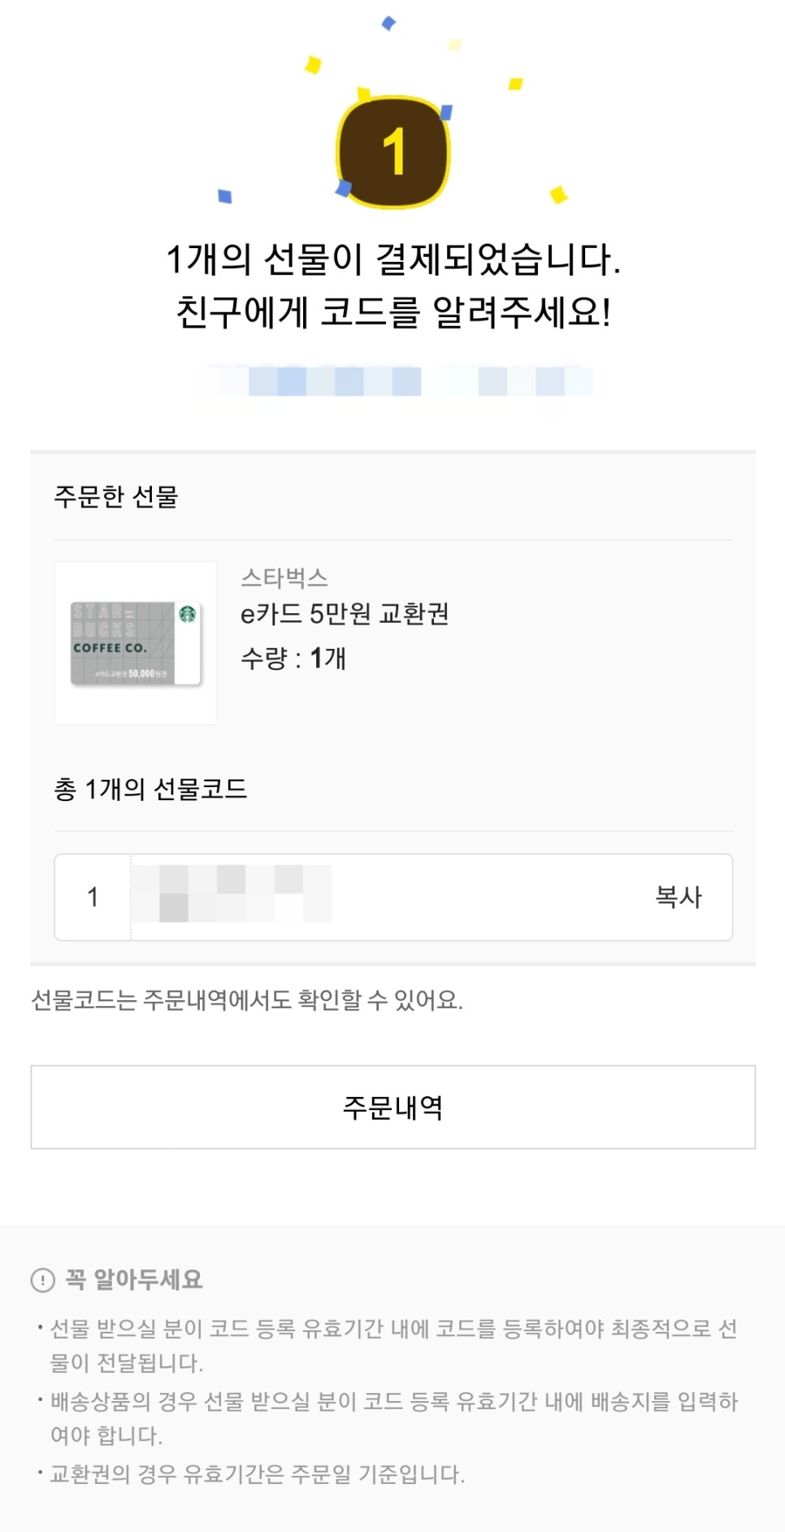The width and height of the screenshot is (785, 1532).
Task: Click the 1개의 선물이 결제되었습니다 headline
Action: (393, 259)
